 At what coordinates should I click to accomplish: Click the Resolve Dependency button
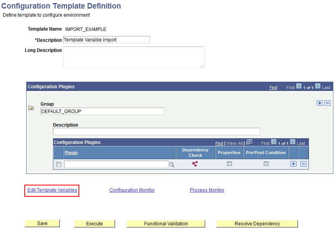coord(257,224)
